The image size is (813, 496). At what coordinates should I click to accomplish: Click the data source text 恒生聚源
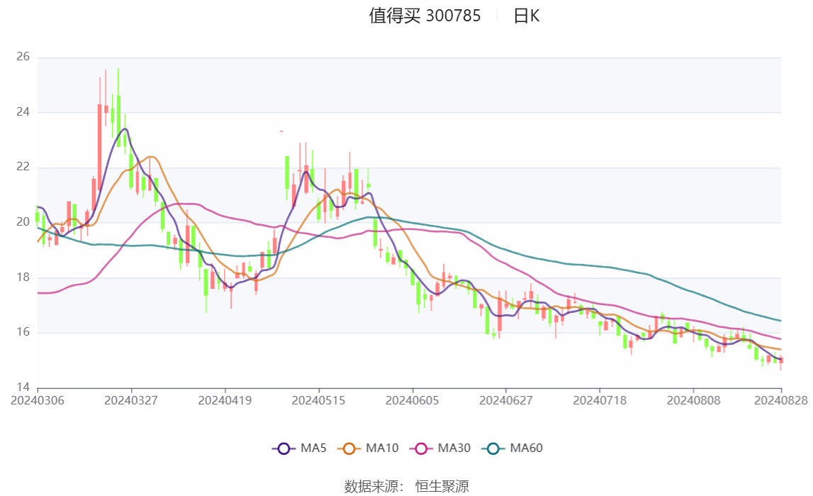pos(442,486)
